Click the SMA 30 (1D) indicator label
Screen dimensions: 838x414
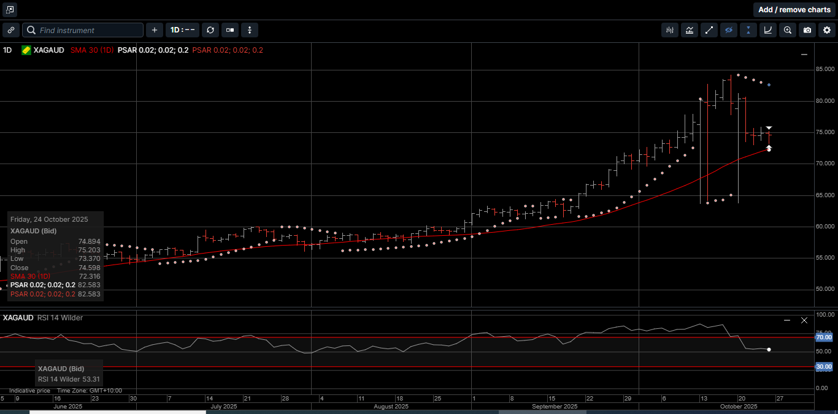coord(92,50)
